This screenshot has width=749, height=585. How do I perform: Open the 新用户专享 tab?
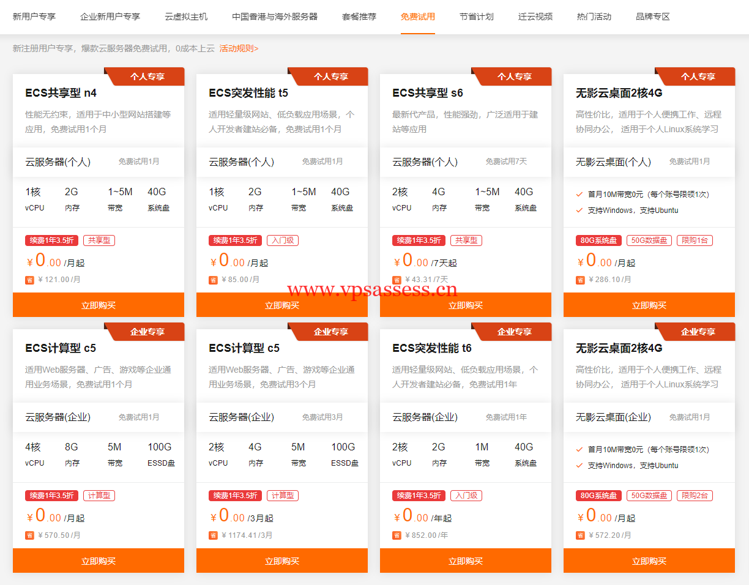34,17
